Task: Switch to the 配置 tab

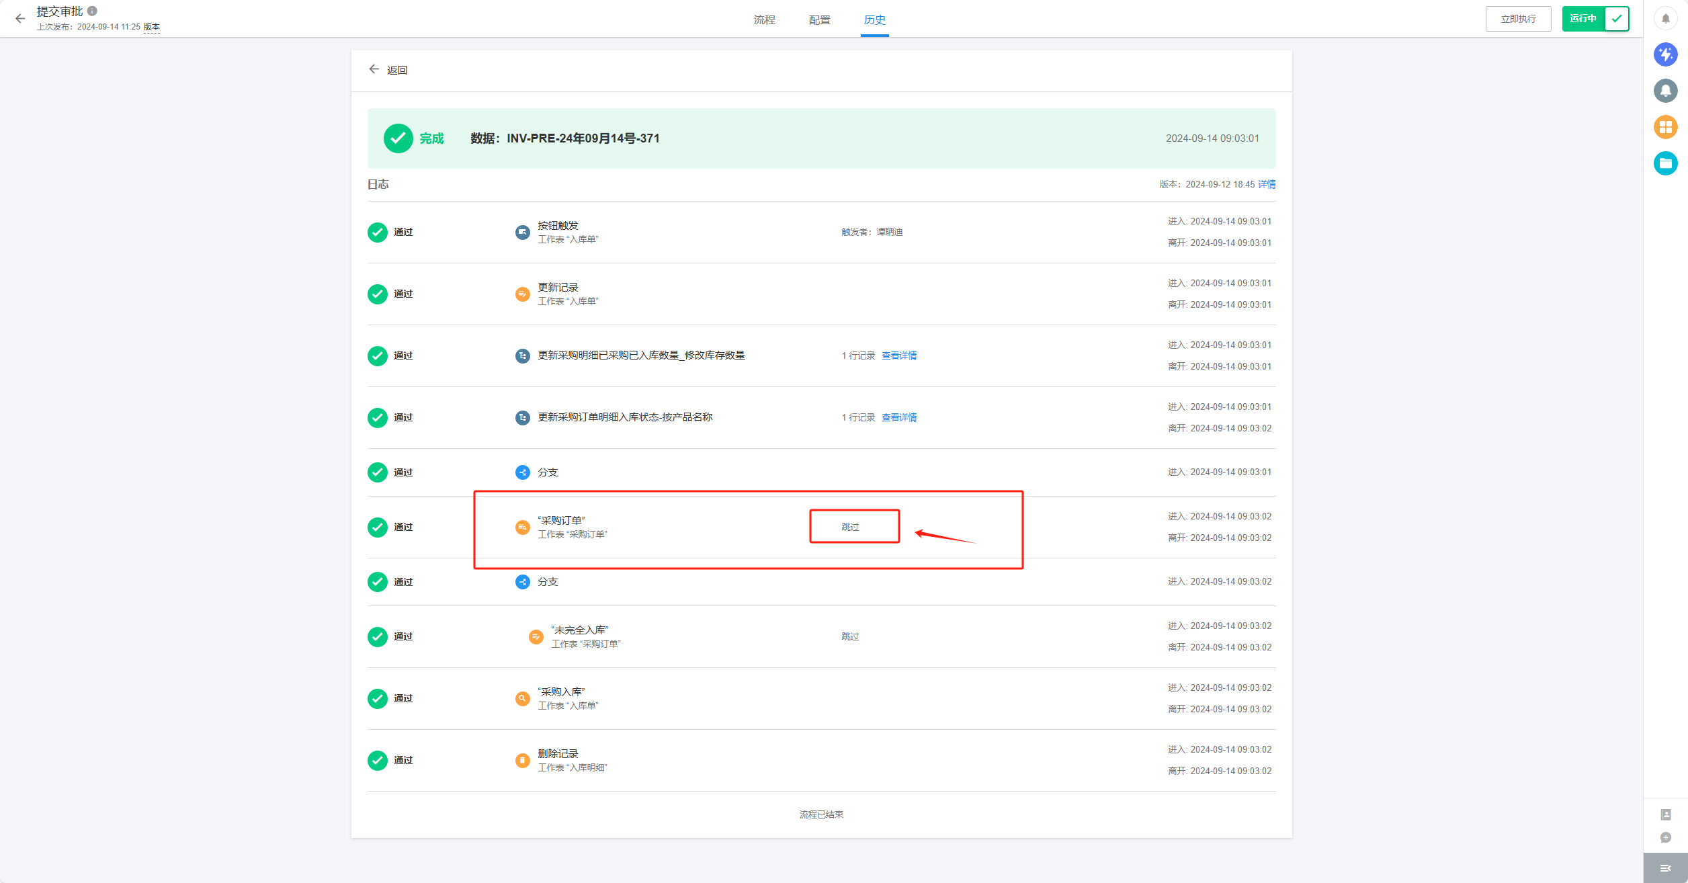Action: coord(819,20)
